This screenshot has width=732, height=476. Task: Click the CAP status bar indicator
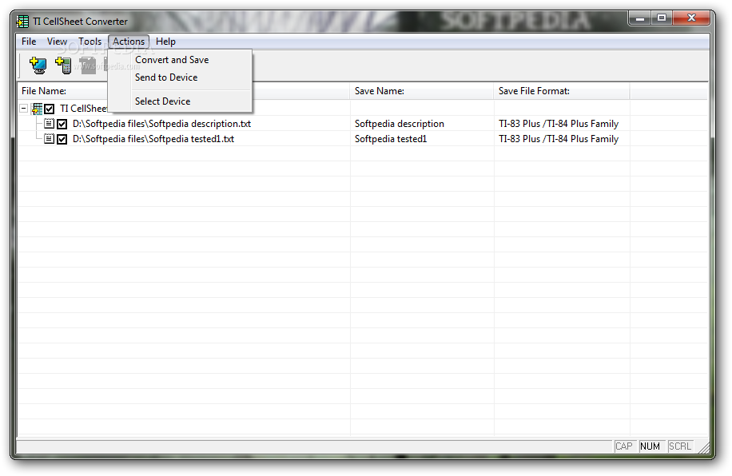coord(624,446)
